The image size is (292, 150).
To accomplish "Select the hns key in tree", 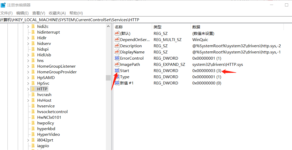I will (40, 61).
